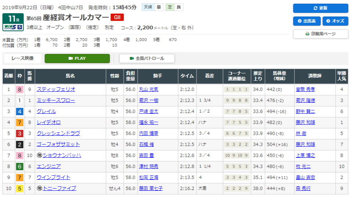The height and width of the screenshot is (197, 350).
Task: Click the 天候 weather label
Action: [x=148, y=7]
